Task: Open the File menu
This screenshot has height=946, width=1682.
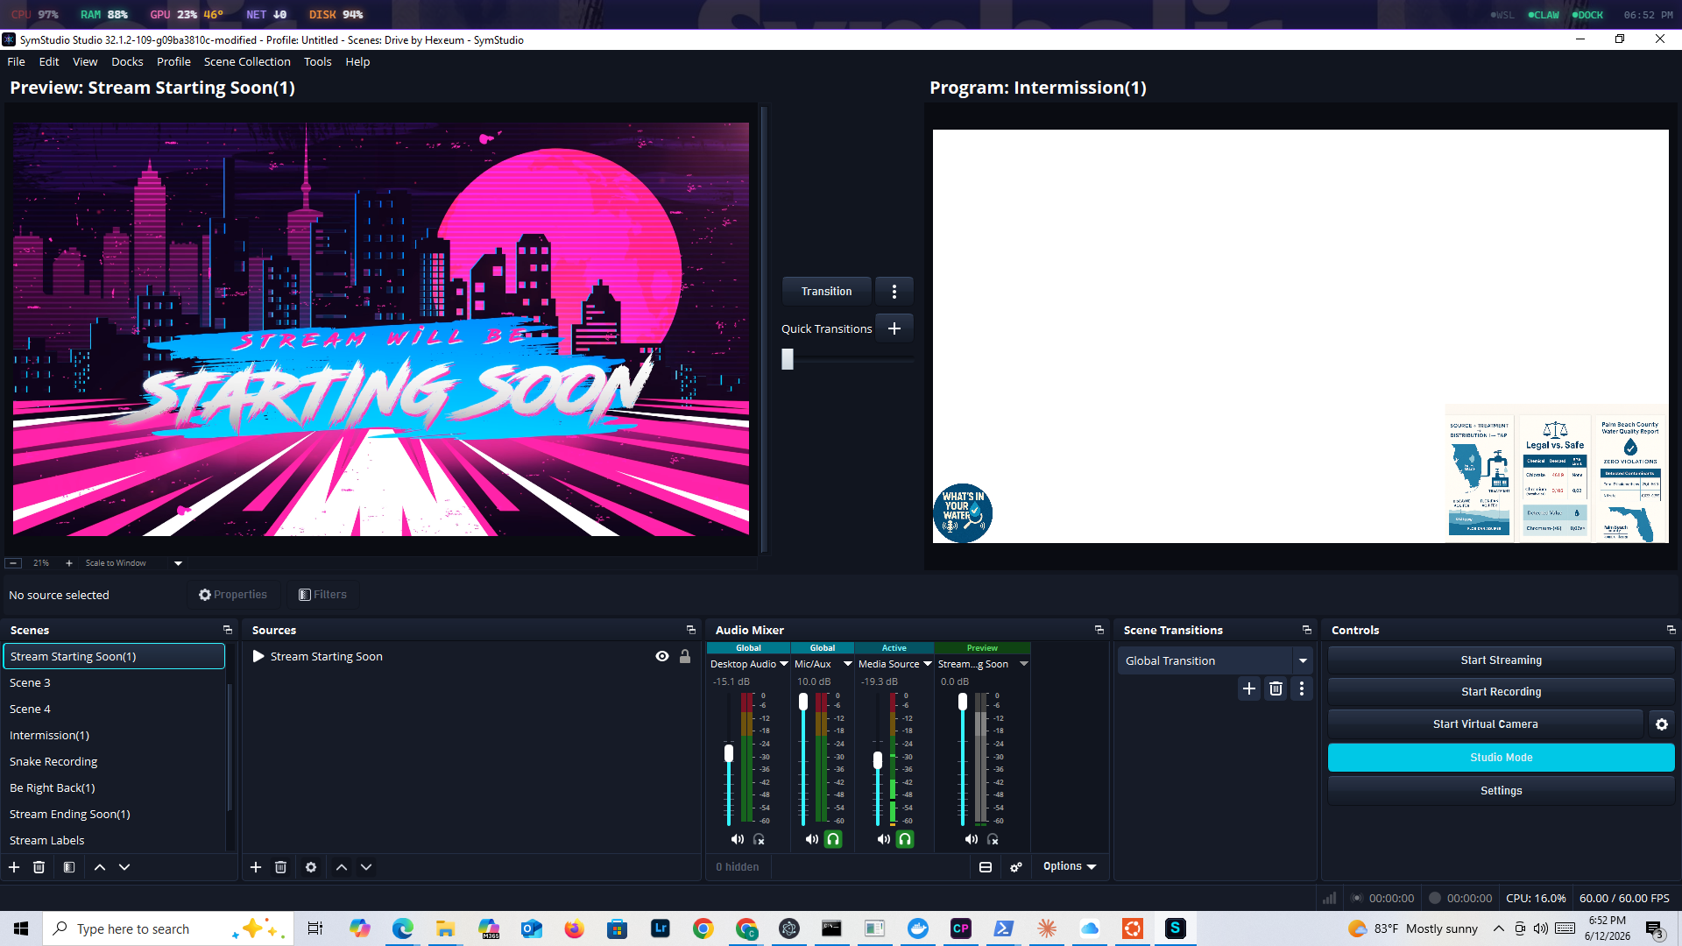Action: (x=16, y=62)
